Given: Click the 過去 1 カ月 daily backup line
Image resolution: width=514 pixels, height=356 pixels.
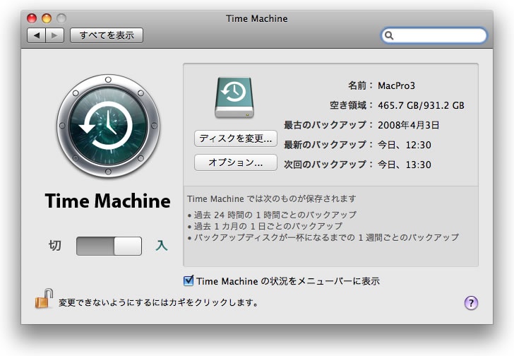Looking at the screenshot, I should click(265, 226).
